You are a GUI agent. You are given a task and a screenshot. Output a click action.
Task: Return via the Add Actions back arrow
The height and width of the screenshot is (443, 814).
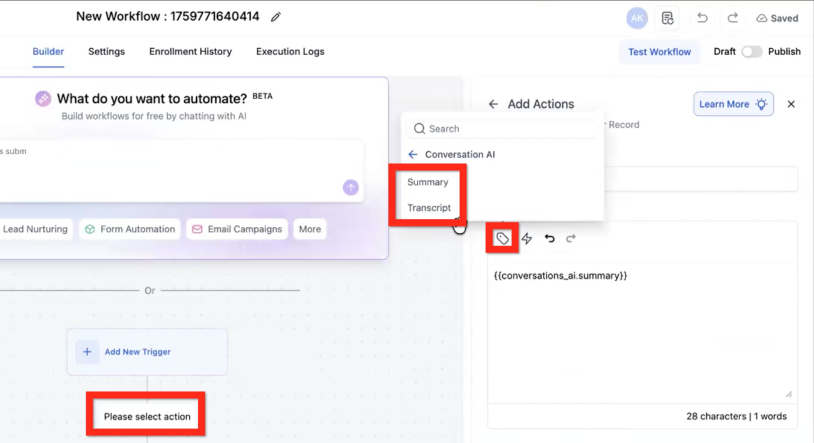tap(494, 104)
